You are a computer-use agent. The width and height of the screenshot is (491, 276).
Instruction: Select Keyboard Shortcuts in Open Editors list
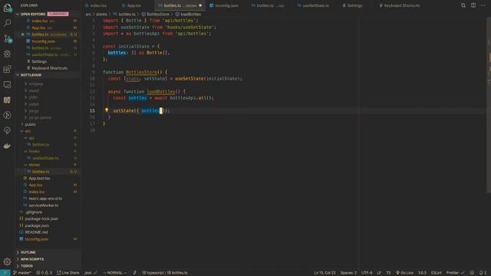tap(48, 68)
